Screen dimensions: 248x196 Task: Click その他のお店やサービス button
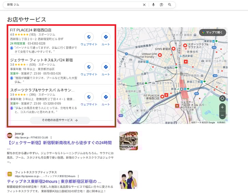coord(60,120)
